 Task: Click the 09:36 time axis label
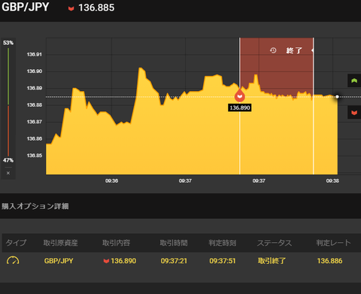(111, 180)
